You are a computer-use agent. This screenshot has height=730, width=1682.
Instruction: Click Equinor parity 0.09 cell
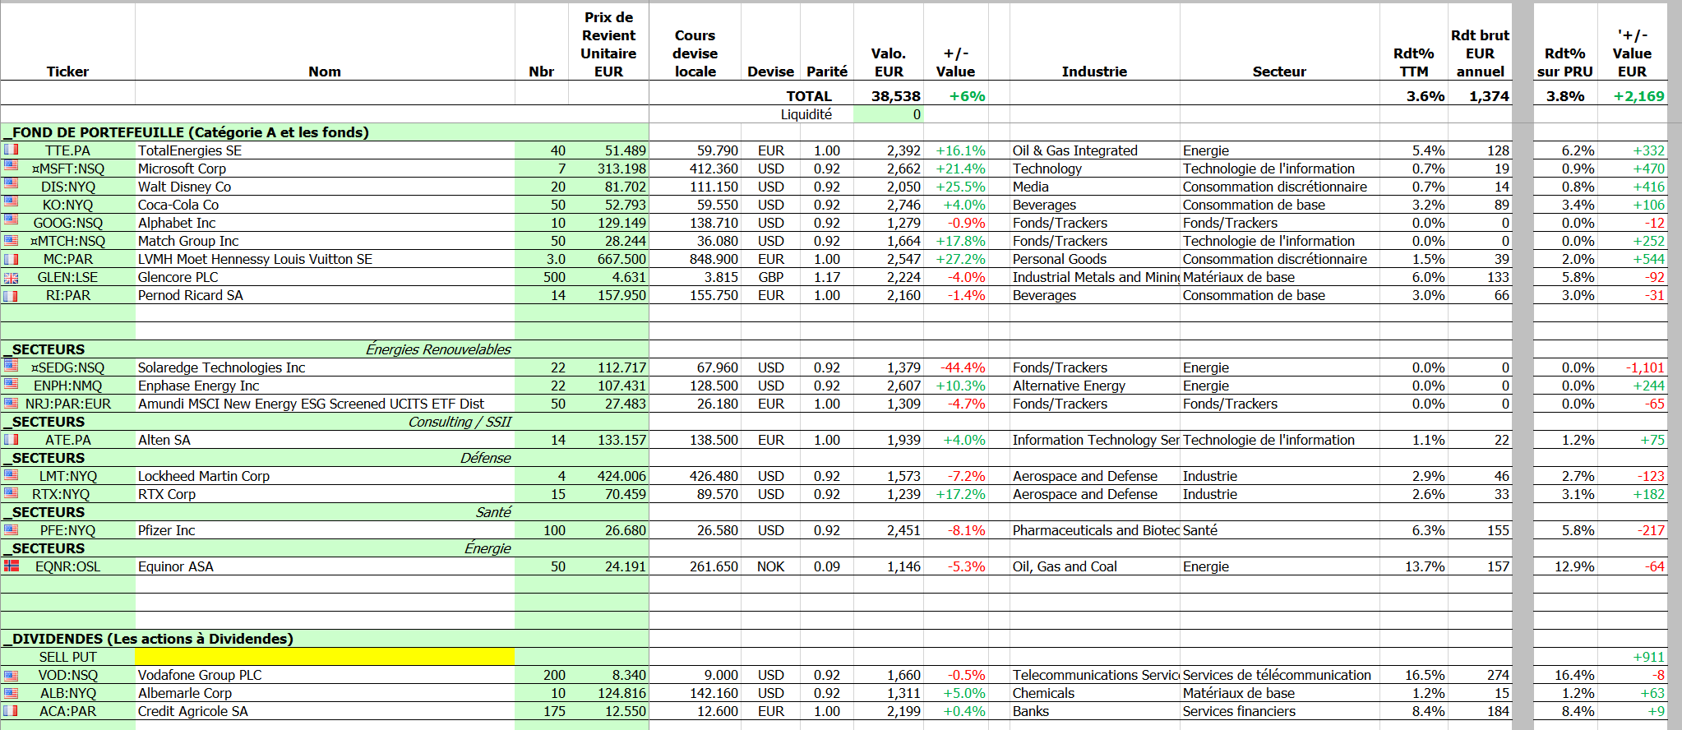coord(827,566)
